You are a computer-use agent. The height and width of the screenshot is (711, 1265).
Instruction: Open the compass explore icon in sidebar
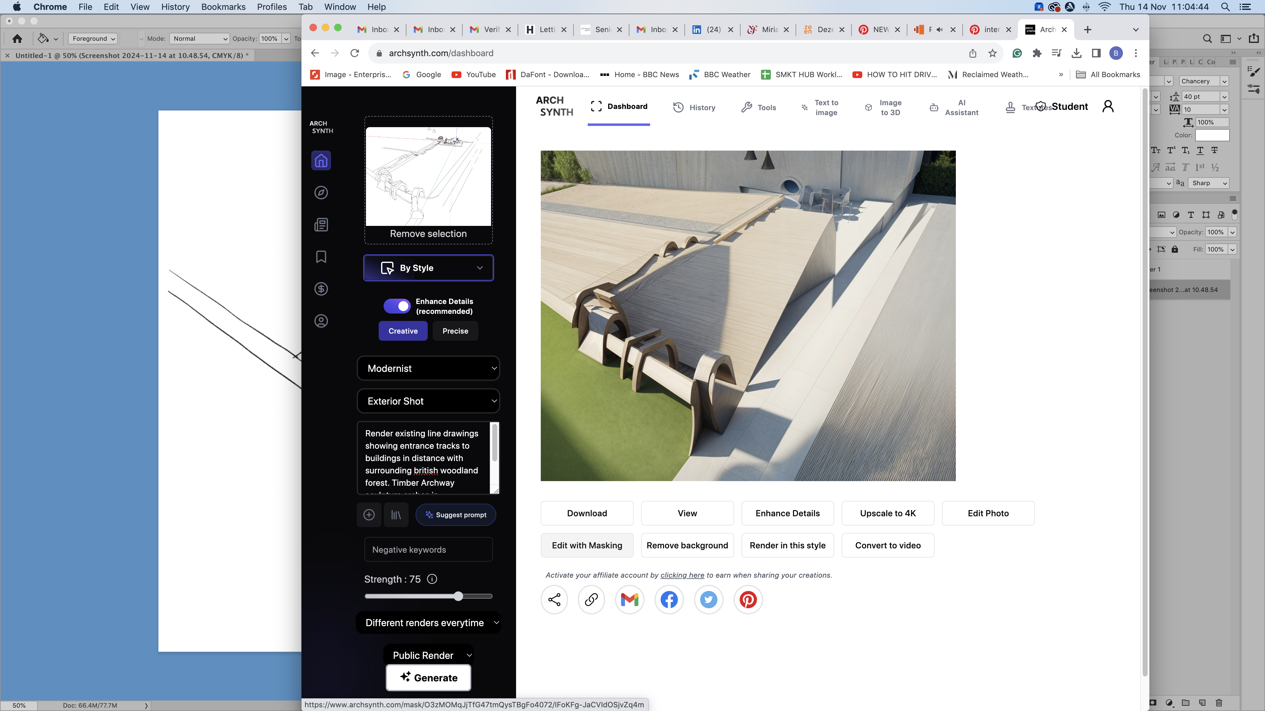(321, 192)
